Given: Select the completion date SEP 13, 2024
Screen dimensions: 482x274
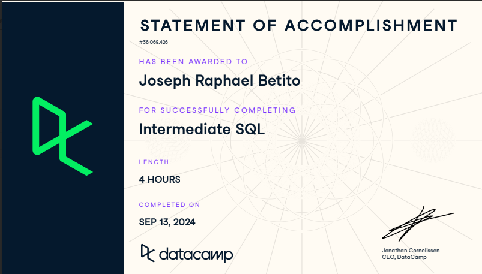Looking at the screenshot, I should point(167,222).
